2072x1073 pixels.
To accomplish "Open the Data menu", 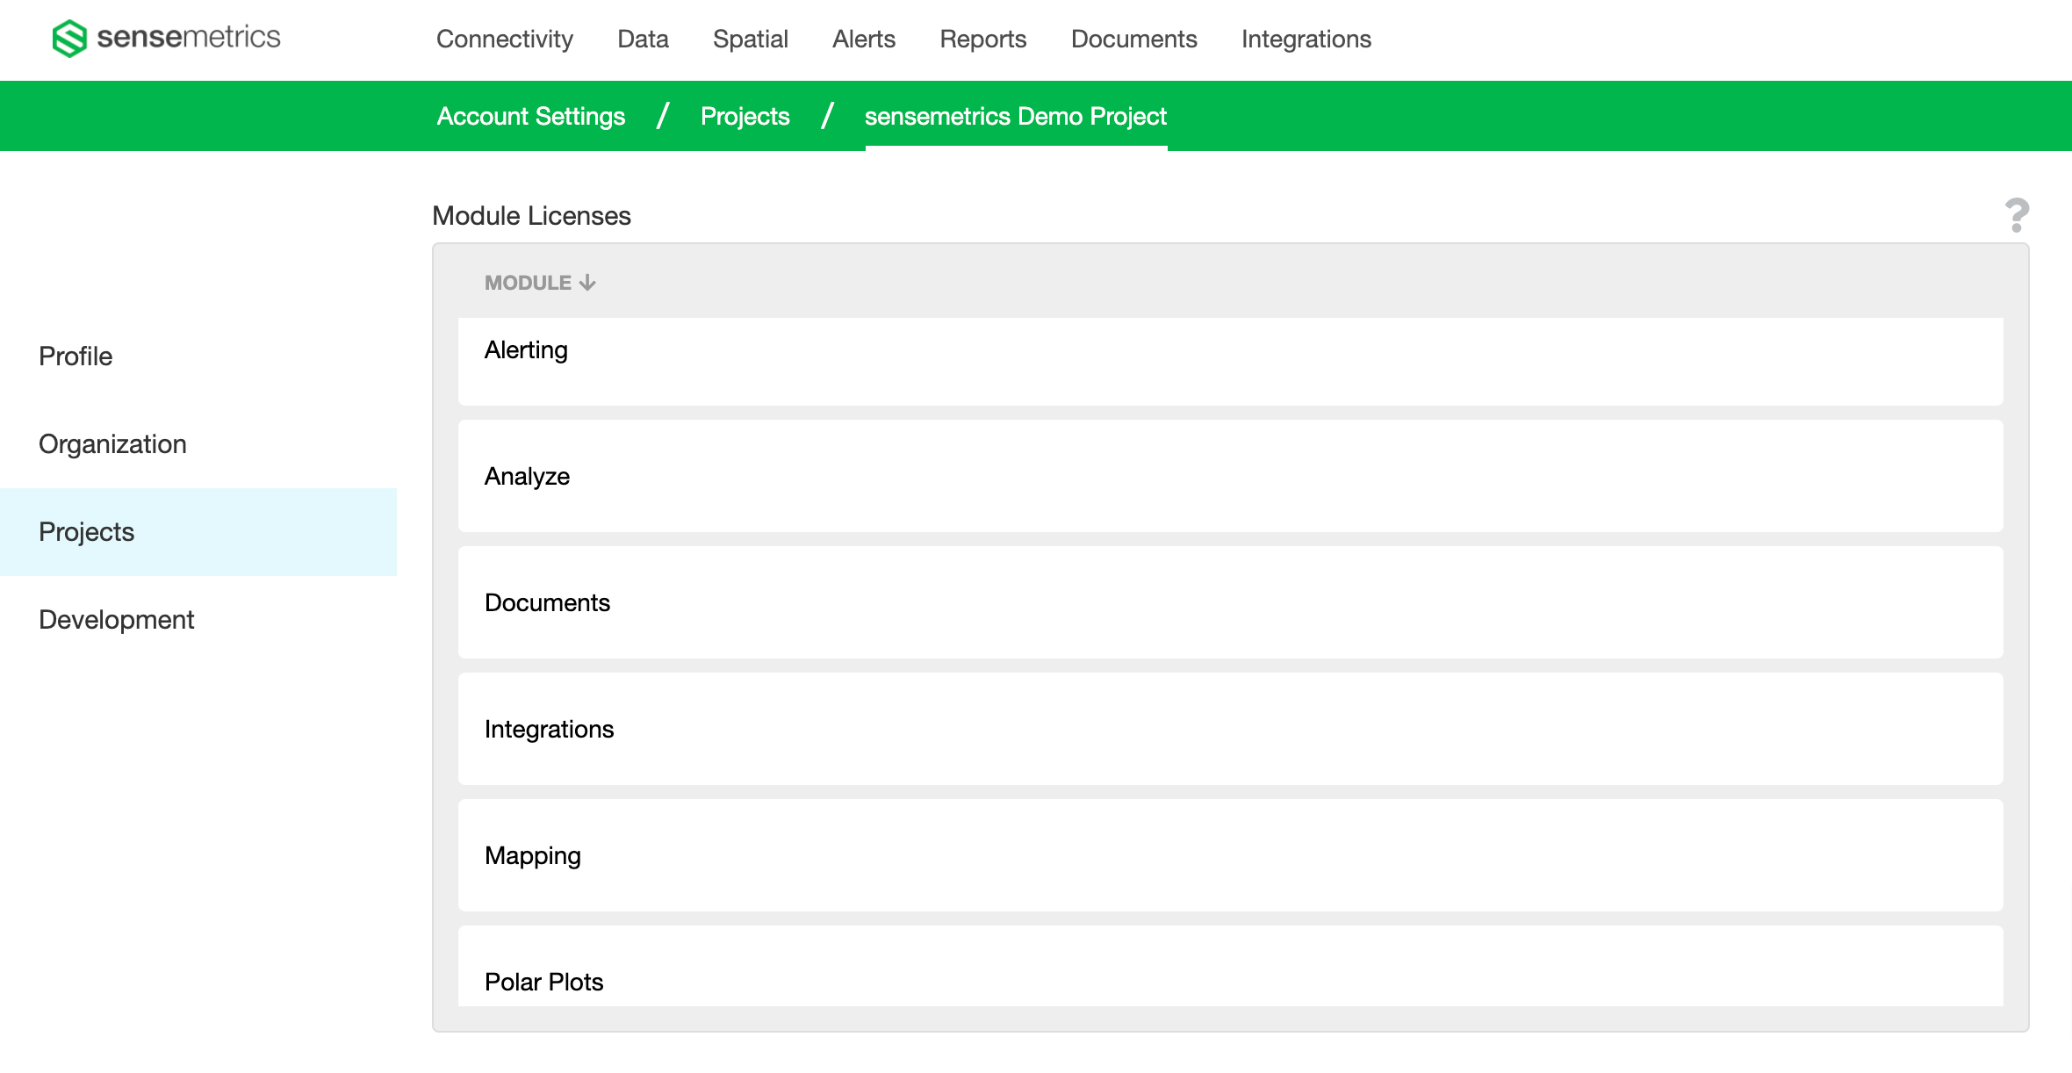I will pos(643,40).
